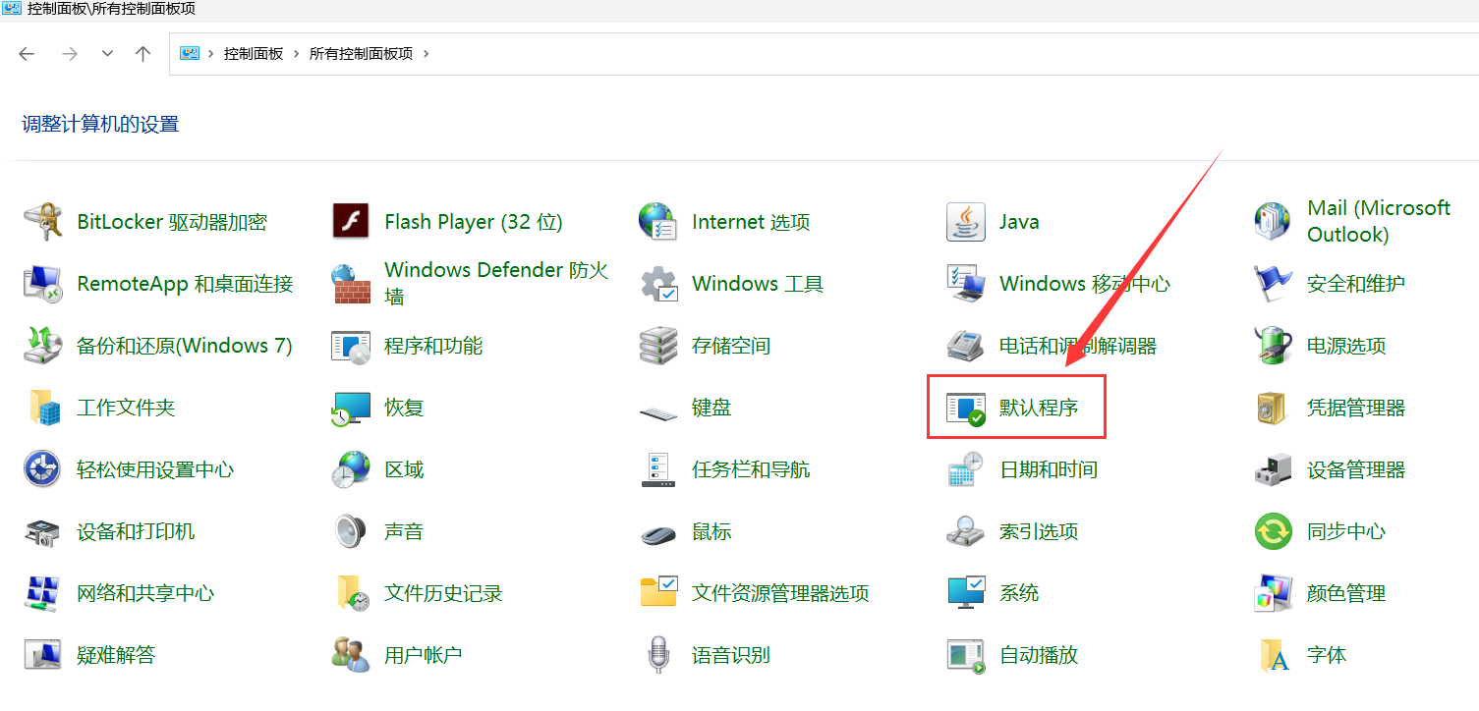Viewport: 1479px width, 711px height.
Task: Open the 疑难解答 icon
Action: 43,655
